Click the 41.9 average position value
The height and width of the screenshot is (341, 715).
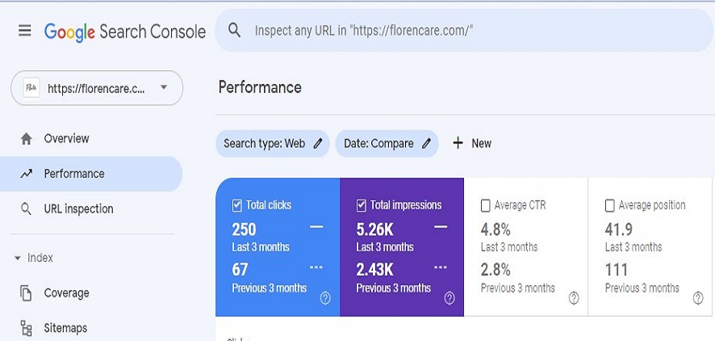click(x=619, y=229)
